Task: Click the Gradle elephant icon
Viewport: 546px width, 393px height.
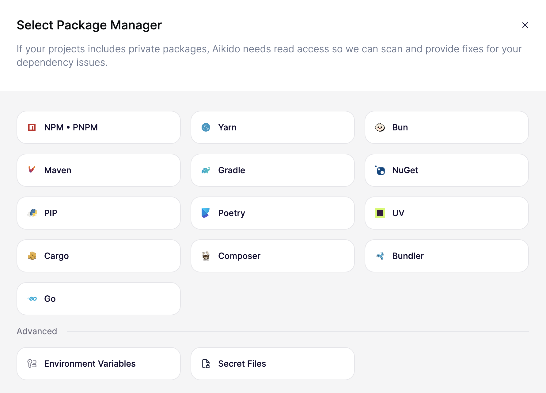Action: pos(206,170)
